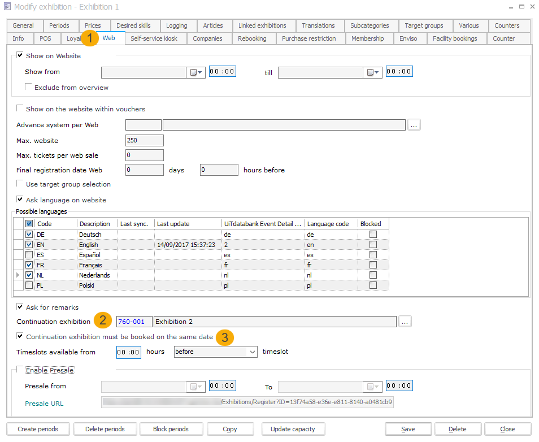
Task: Click the orange marker number 3
Action: [225, 337]
